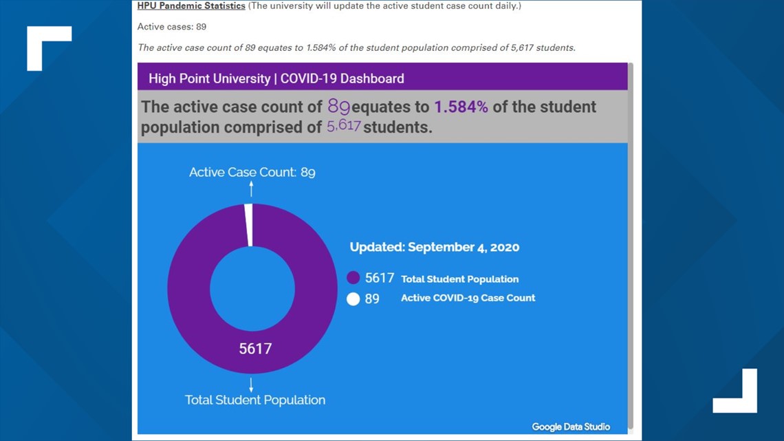Click the bottom-right white corner bracket graphic
The height and width of the screenshot is (441, 784).
tap(737, 394)
